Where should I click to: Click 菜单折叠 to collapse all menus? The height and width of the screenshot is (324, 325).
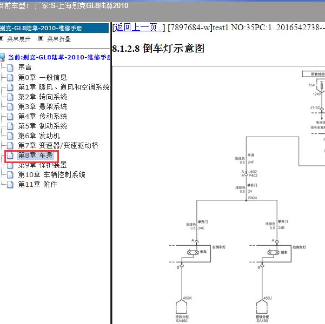point(59,39)
